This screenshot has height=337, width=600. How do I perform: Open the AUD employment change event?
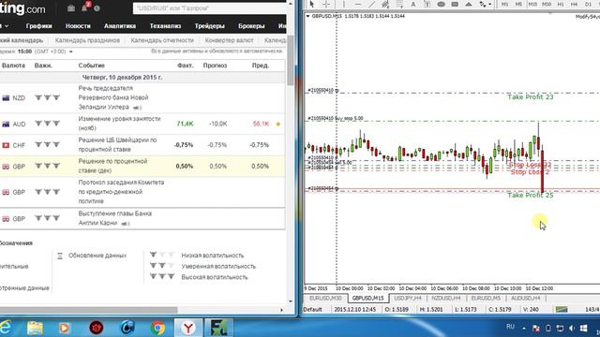pyautogui.click(x=119, y=124)
